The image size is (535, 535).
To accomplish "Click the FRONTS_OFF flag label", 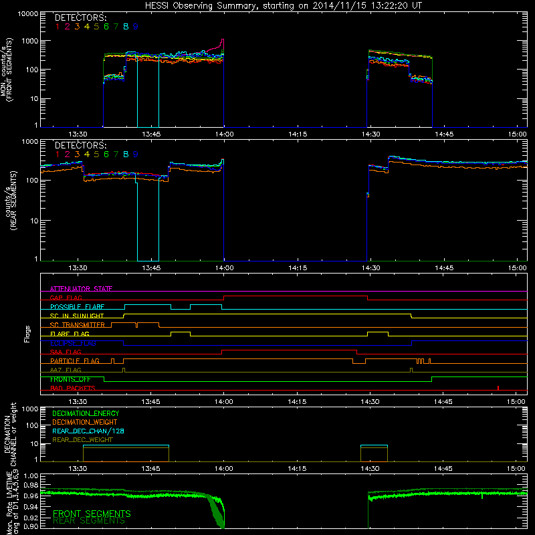I will click(x=70, y=379).
